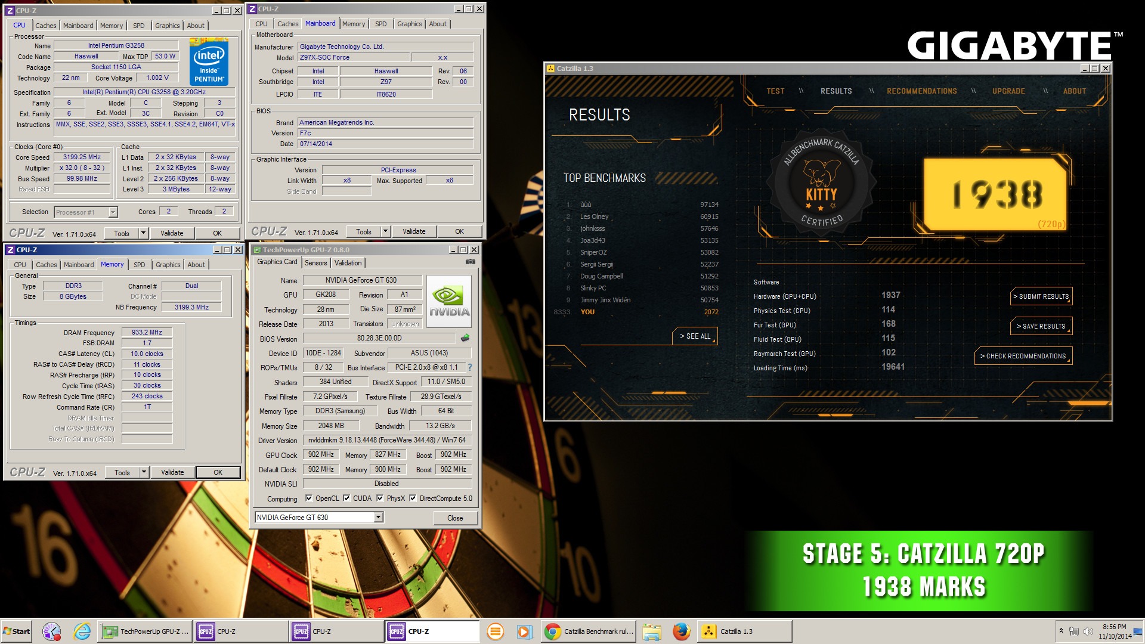Click the Core Speed 3199.25 MHz value
The width and height of the screenshot is (1145, 644).
82,157
